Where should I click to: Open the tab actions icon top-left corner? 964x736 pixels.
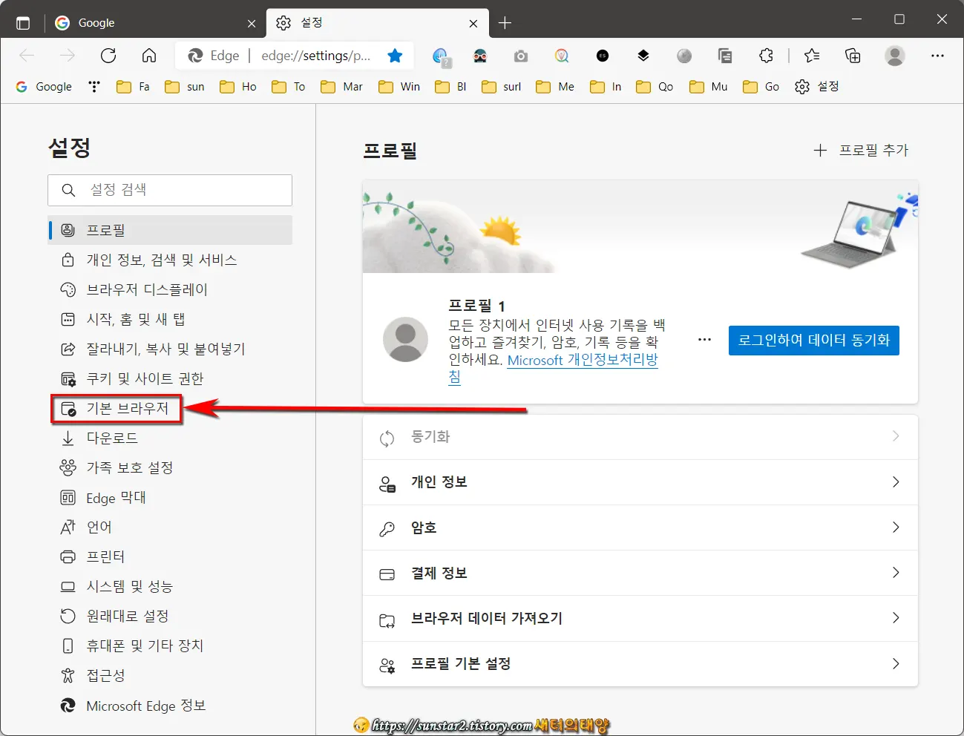(x=23, y=22)
